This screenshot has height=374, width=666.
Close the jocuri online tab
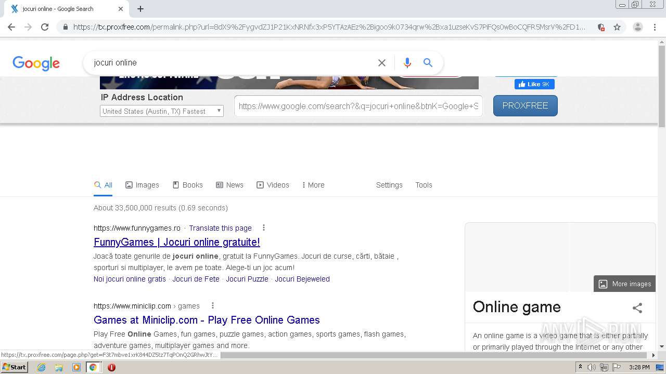[121, 9]
